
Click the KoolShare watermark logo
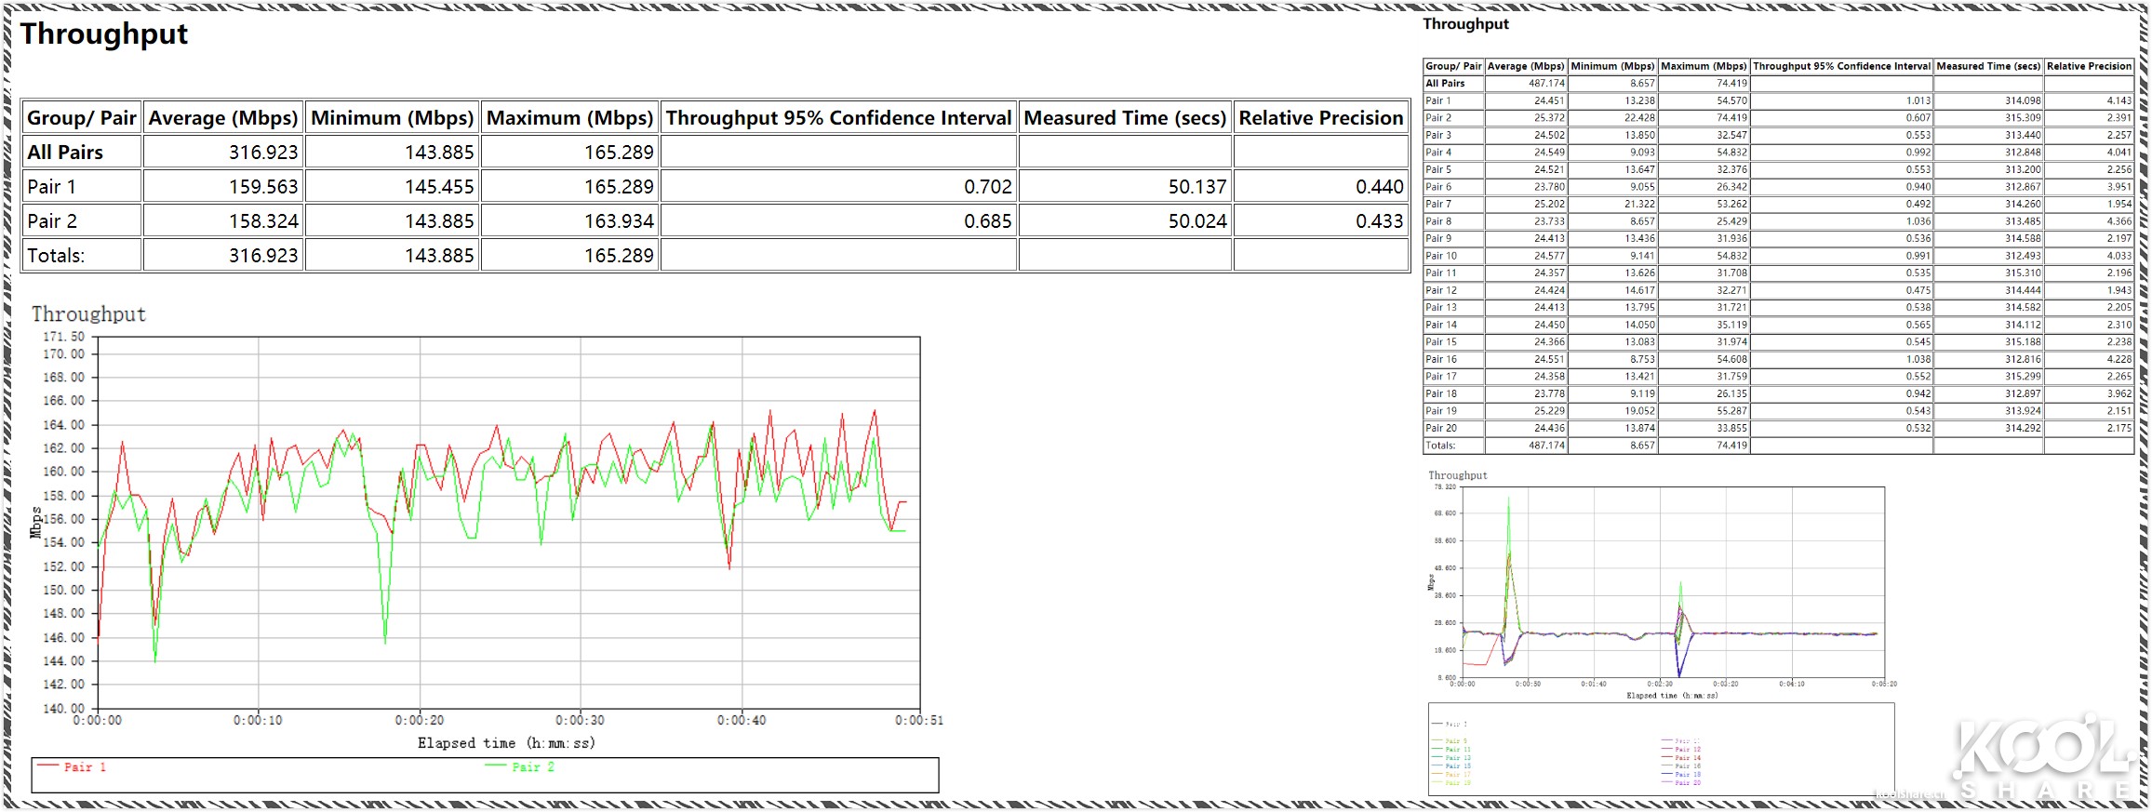tap(2042, 755)
